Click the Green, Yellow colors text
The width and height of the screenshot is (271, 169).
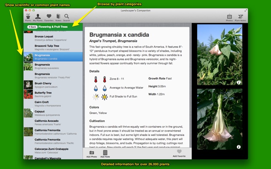point(98,113)
